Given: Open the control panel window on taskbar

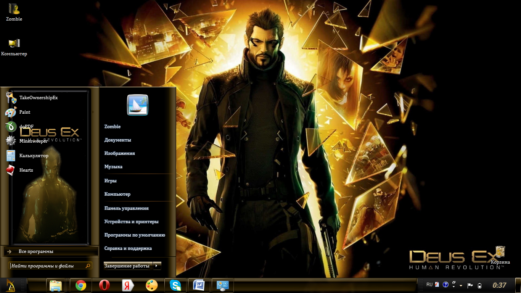Looking at the screenshot, I should [222, 285].
